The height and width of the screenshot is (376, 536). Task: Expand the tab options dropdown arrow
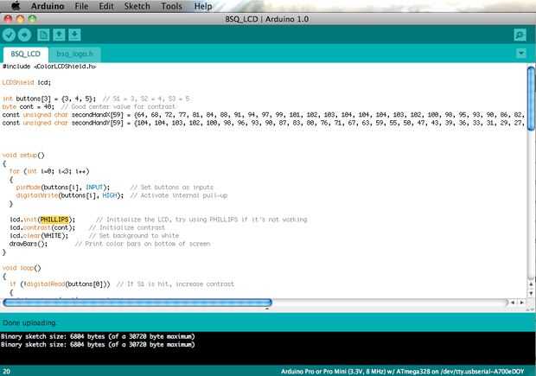[x=521, y=54]
